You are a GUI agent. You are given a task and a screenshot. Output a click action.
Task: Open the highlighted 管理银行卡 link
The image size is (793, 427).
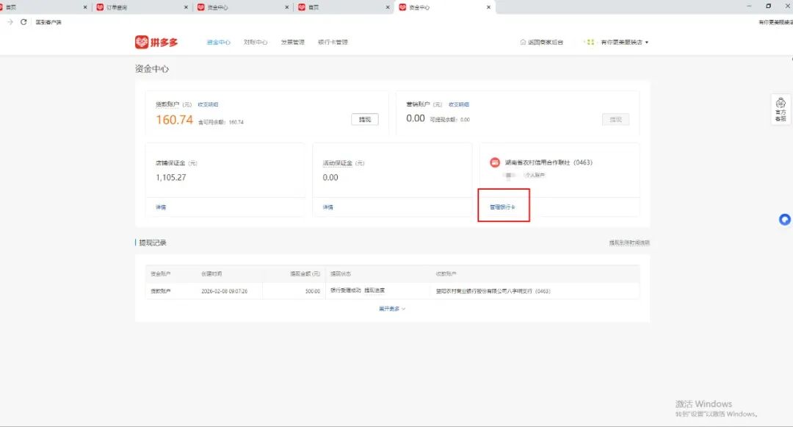click(503, 207)
